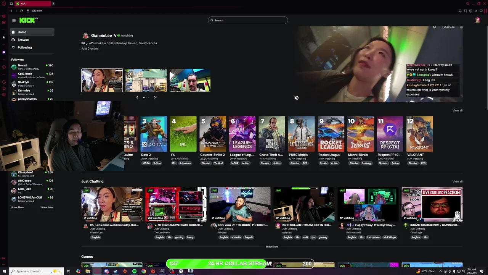This screenshot has width=488, height=275.
Task: Open Windows Start menu
Action: click(x=4, y=271)
